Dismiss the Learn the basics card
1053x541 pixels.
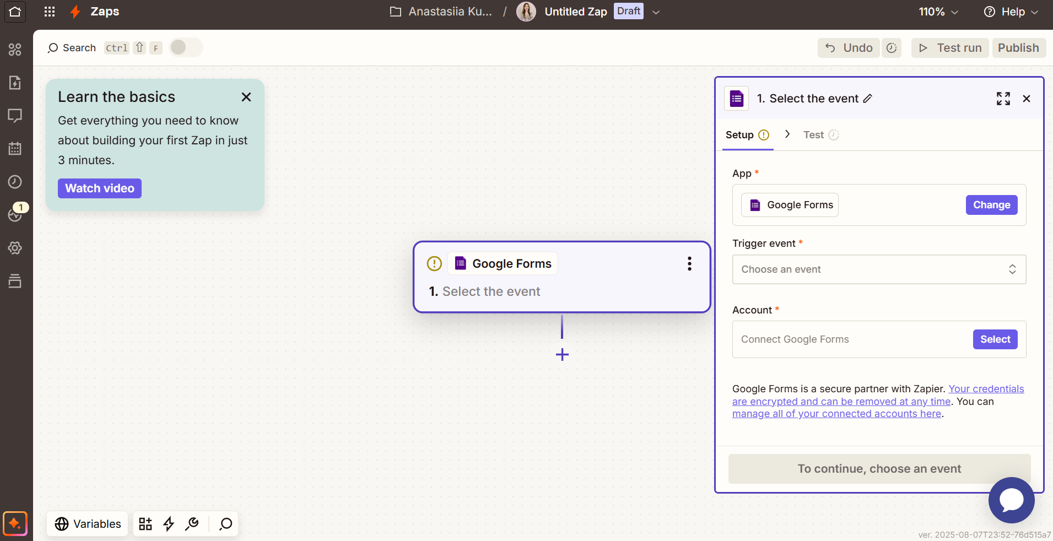click(x=246, y=97)
